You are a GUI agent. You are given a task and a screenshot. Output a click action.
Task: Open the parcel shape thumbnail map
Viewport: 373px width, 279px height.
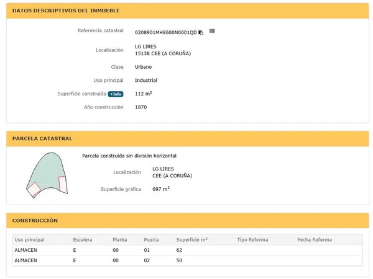pos(47,175)
